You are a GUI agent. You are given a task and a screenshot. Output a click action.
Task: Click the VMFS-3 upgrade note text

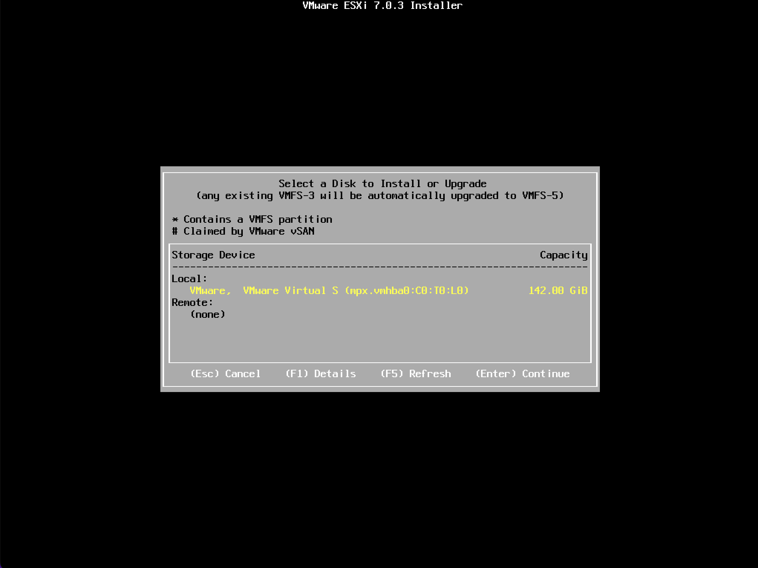tap(380, 196)
